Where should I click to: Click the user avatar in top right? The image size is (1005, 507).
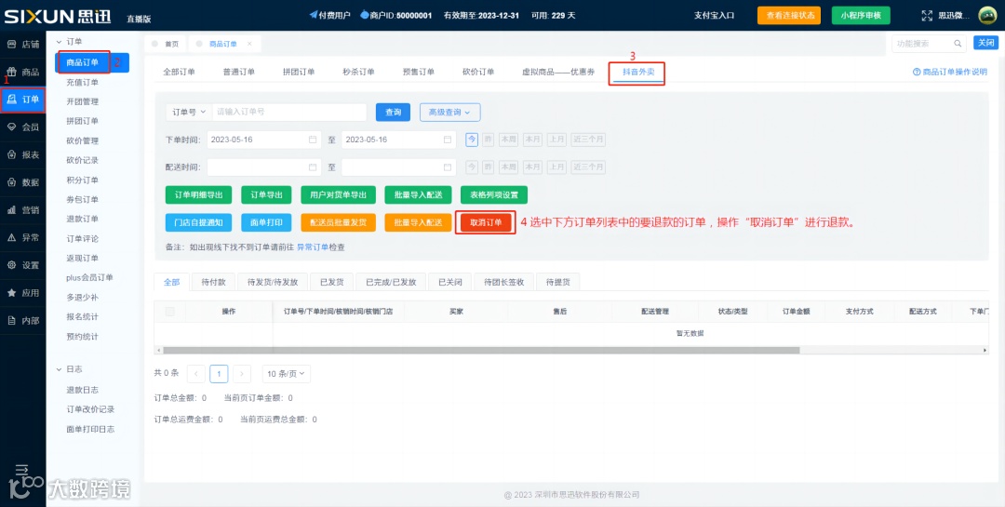coord(987,16)
